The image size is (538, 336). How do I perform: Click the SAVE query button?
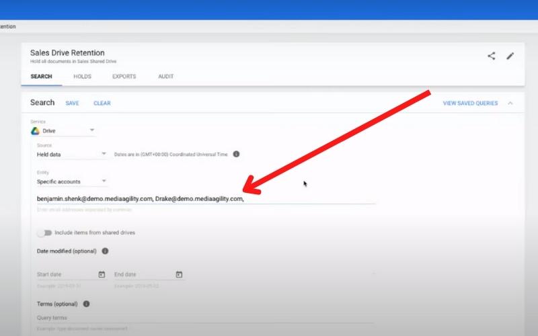(72, 103)
